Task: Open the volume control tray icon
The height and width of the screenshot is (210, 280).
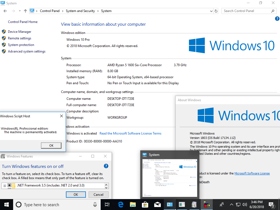Action: click(245, 205)
